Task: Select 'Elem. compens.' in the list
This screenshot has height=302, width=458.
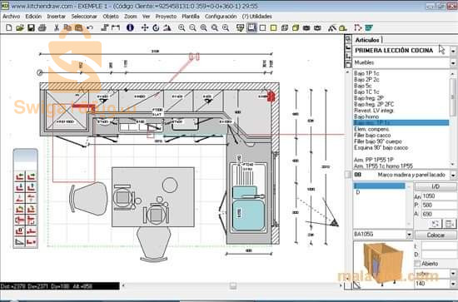Action: pos(371,129)
